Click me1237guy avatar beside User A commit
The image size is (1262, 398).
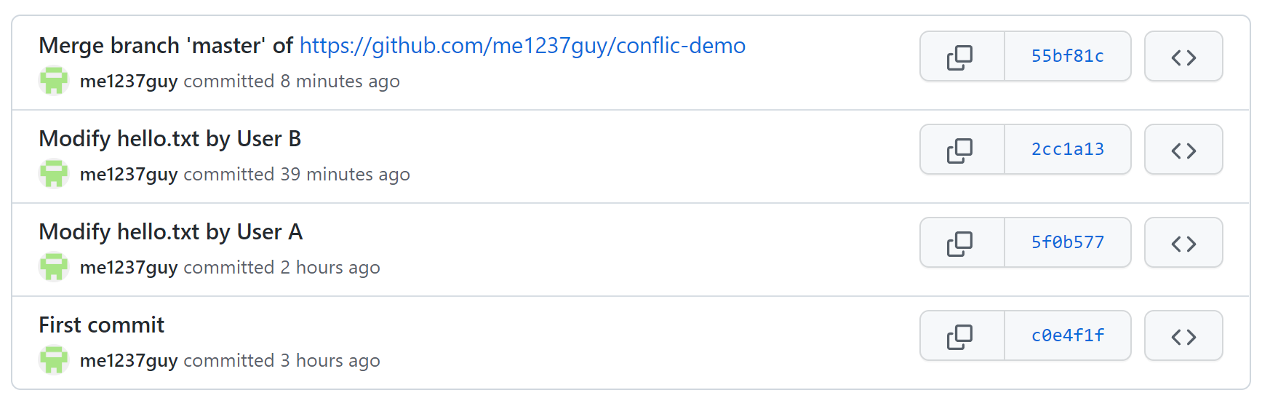tap(54, 266)
